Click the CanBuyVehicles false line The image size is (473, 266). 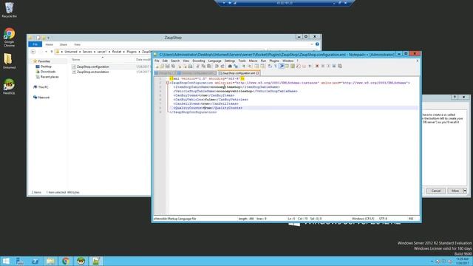click(x=211, y=99)
